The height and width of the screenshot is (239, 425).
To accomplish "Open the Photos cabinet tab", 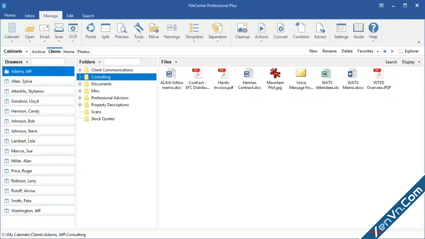I will (84, 51).
